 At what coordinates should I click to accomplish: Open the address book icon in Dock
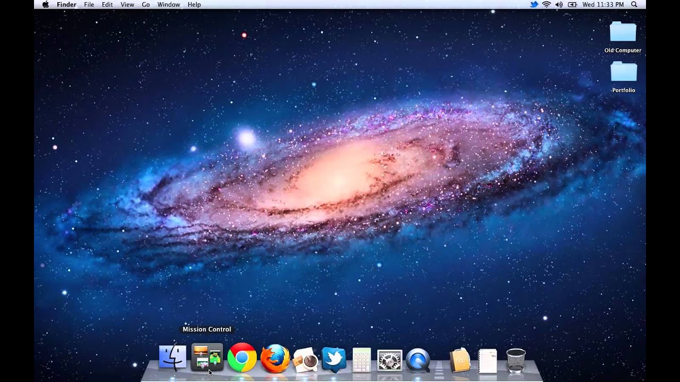460,360
